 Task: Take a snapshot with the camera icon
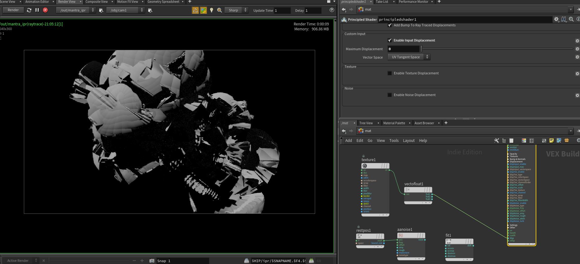(152, 261)
